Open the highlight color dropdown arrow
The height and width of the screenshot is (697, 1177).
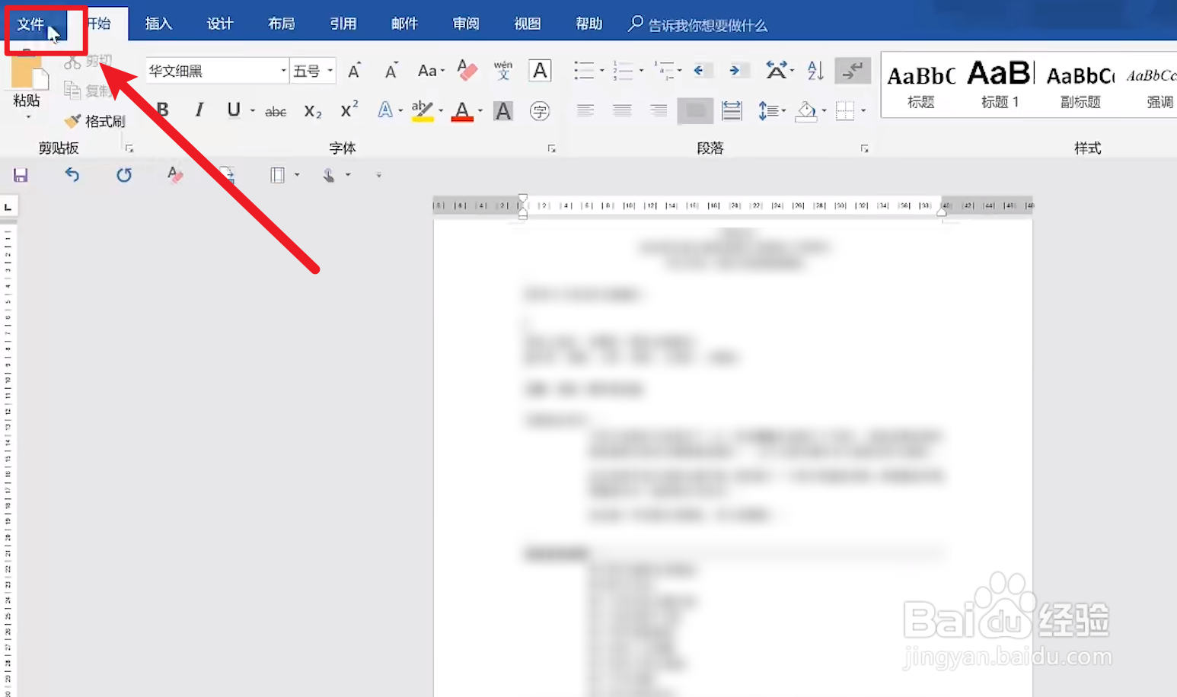pos(441,111)
